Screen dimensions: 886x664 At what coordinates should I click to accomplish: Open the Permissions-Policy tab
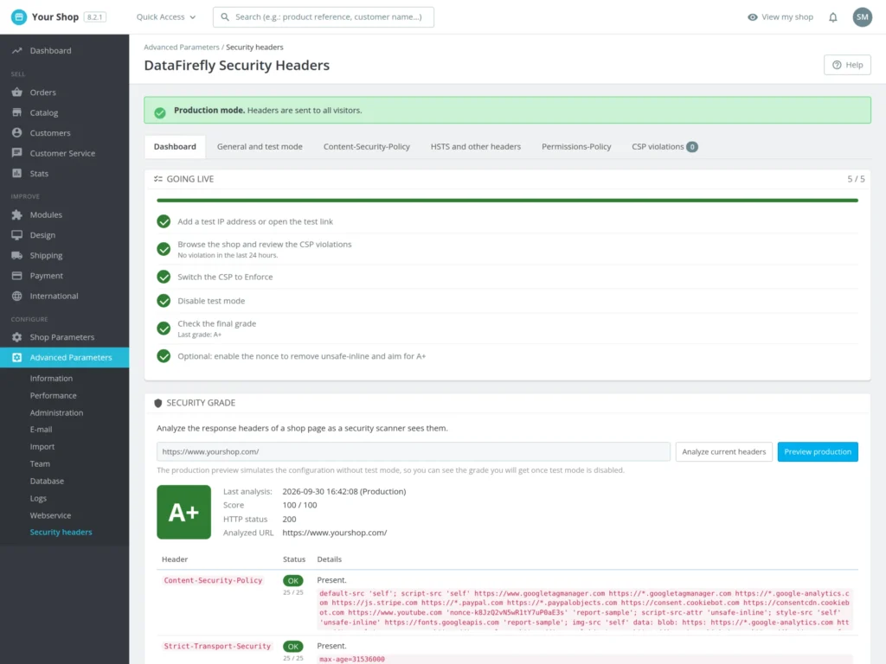coord(576,147)
